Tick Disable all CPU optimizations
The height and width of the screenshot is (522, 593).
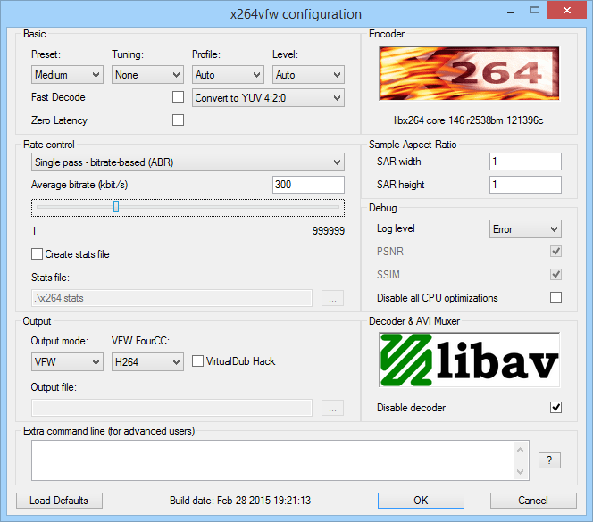click(555, 298)
